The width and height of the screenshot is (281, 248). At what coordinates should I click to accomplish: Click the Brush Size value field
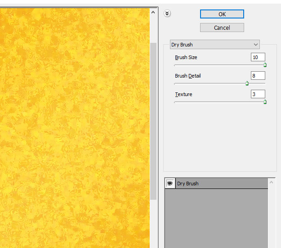pos(258,57)
